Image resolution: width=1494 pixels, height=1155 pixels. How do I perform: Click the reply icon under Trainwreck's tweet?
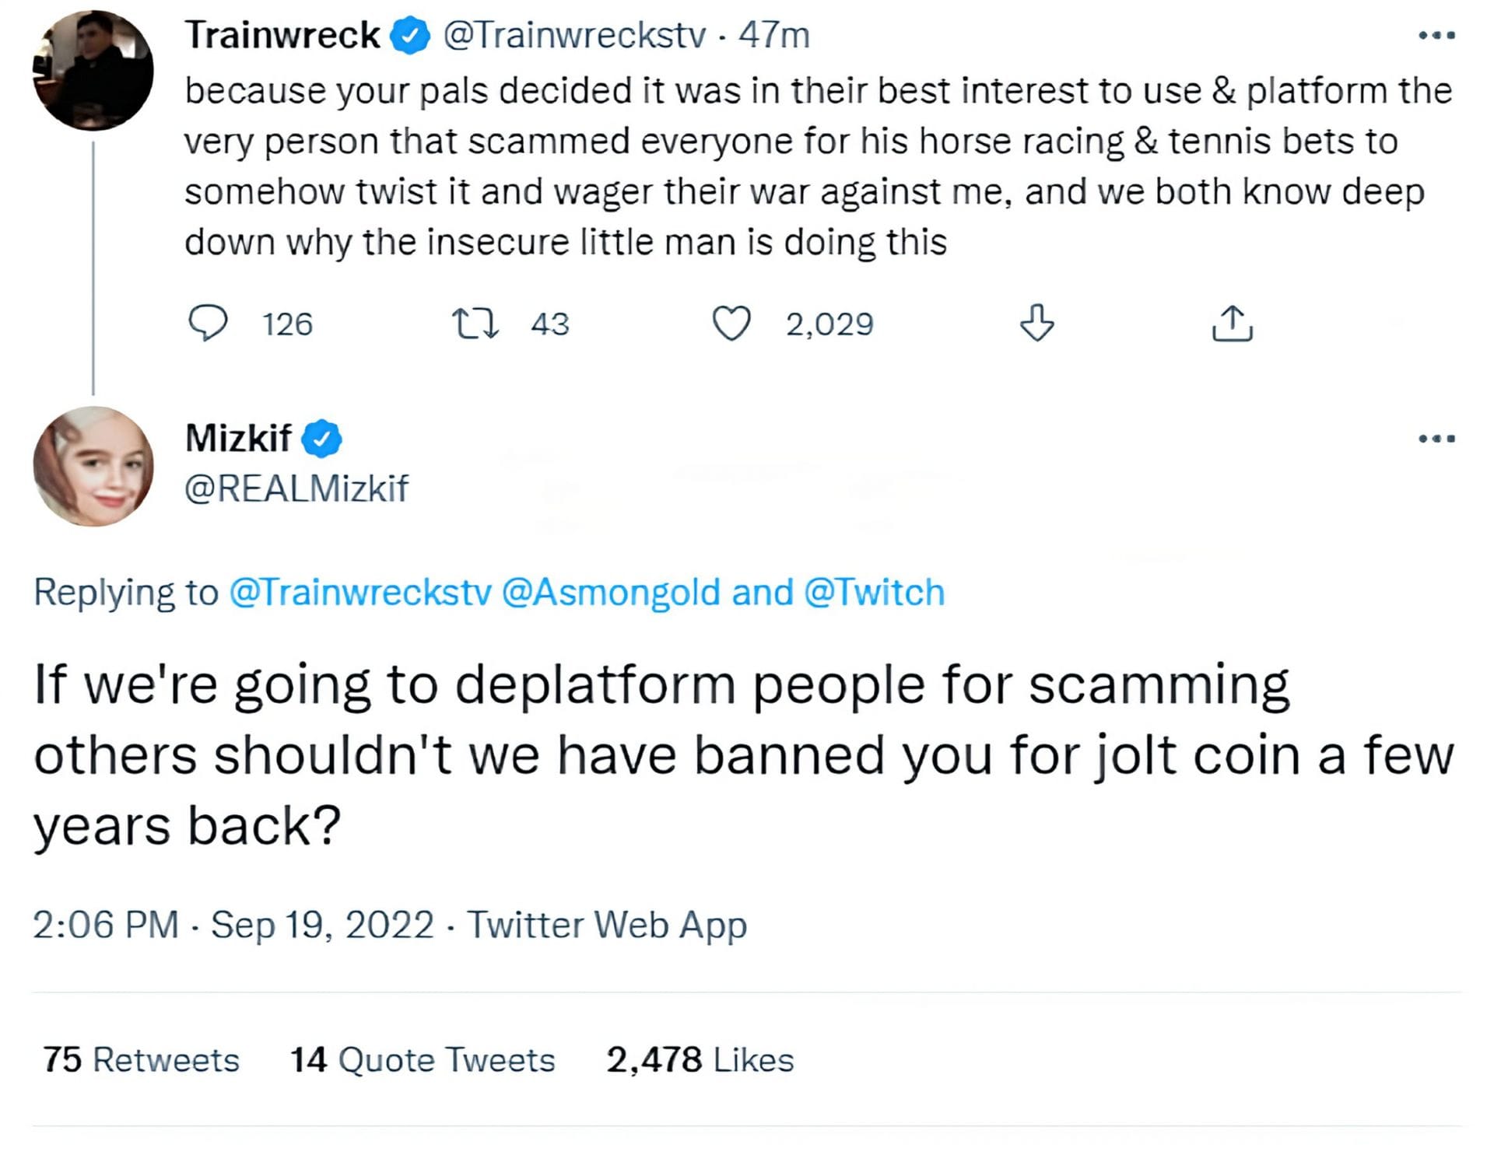click(x=208, y=323)
